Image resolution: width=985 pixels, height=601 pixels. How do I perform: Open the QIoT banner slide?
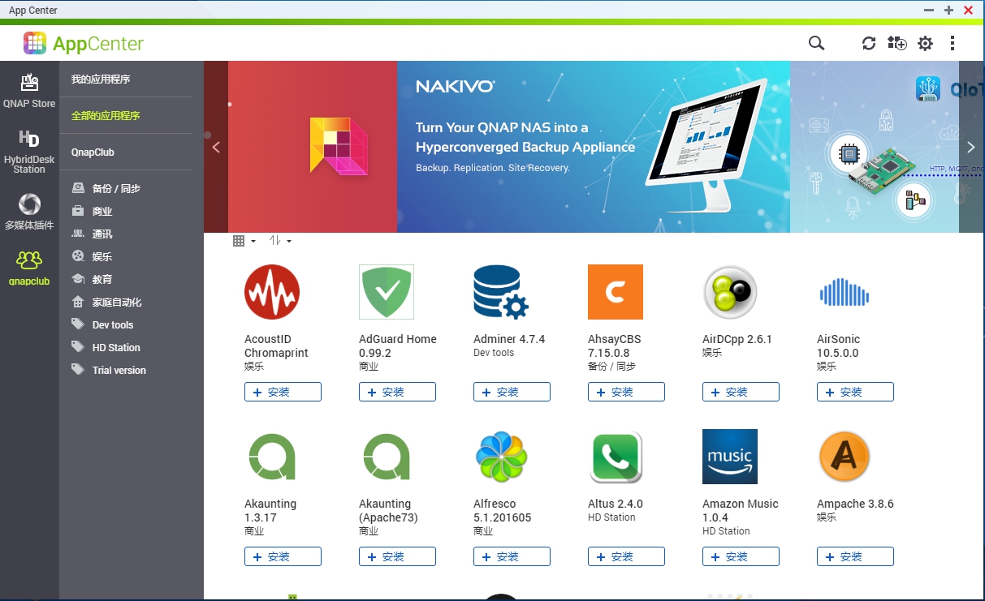click(875, 147)
